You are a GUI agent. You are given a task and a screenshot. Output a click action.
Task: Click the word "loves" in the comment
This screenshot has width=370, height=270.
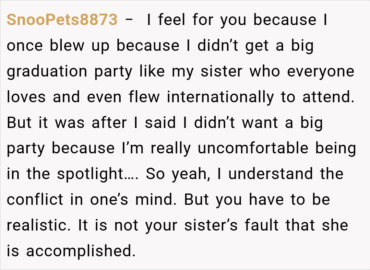[x=26, y=97]
